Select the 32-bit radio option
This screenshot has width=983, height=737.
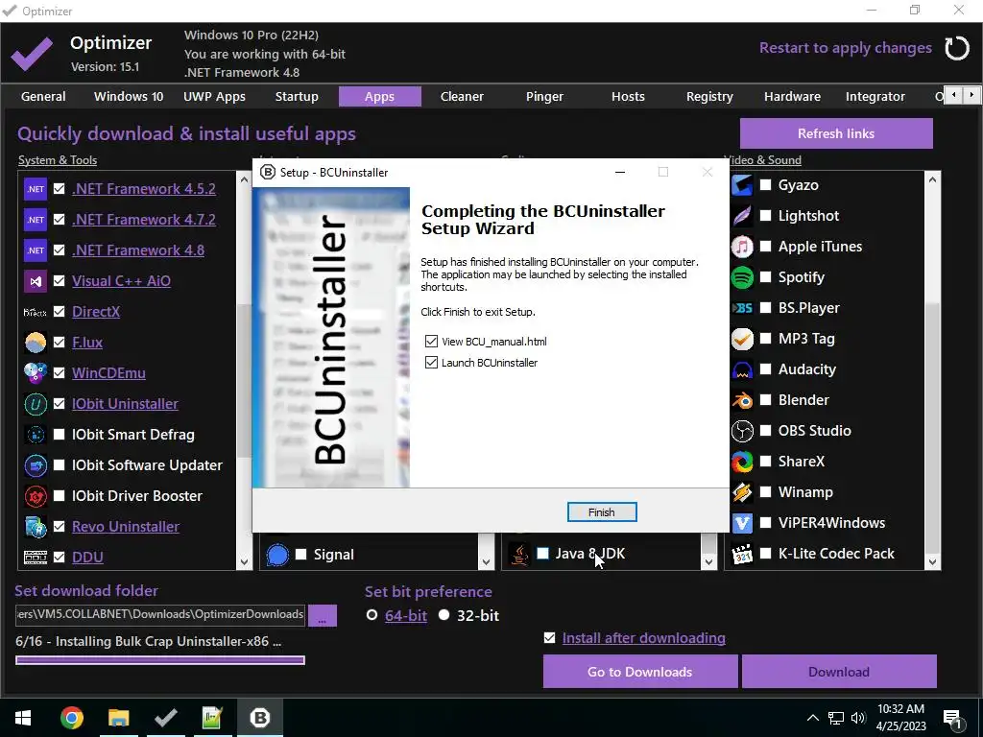click(x=444, y=615)
